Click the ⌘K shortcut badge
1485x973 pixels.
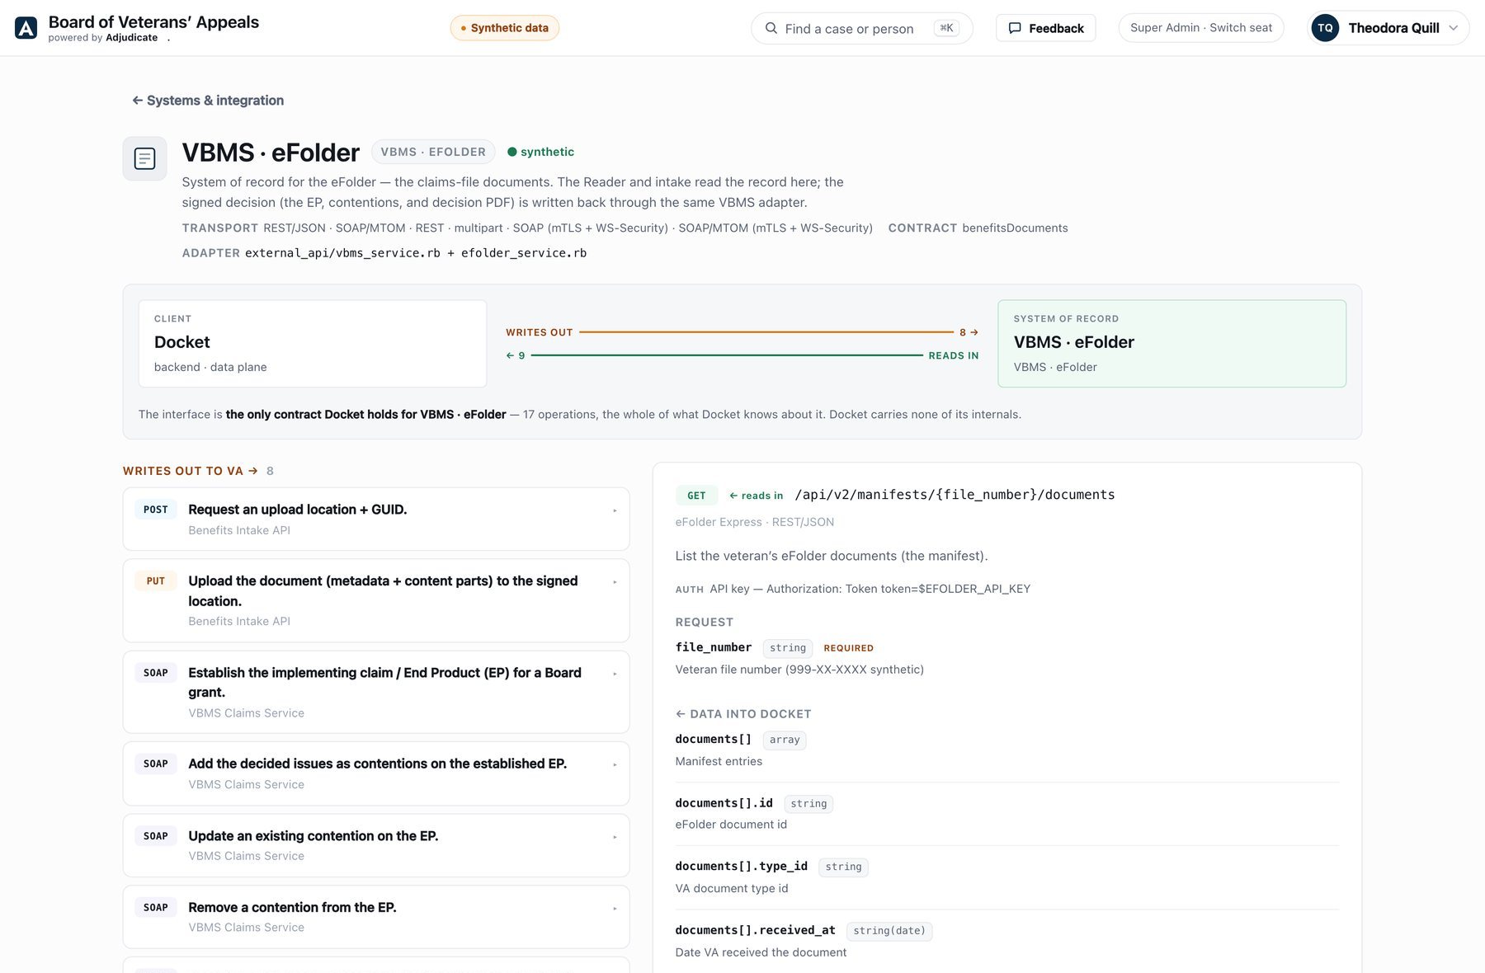coord(946,28)
